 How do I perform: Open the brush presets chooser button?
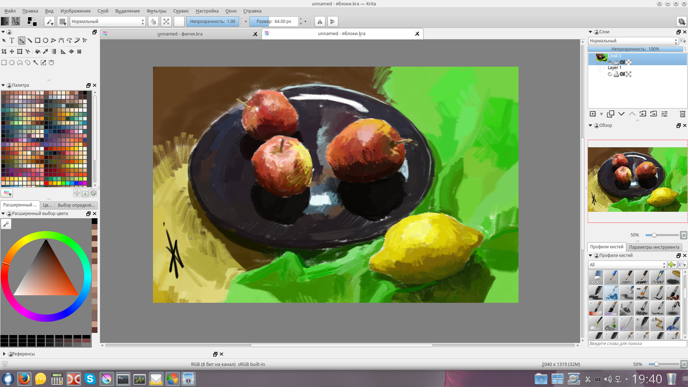[62, 21]
